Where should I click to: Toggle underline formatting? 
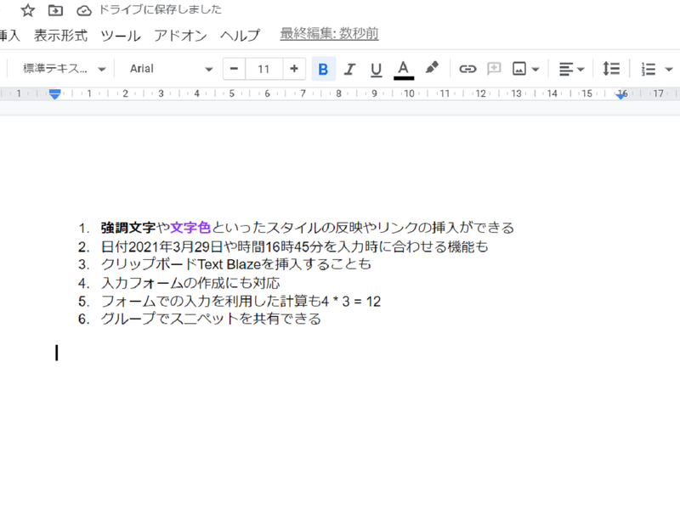tap(376, 68)
